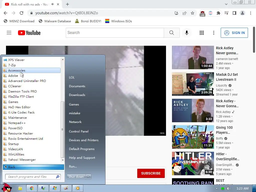The height and width of the screenshot is (192, 256).
Task: Go back with the browser back arrow
Action: 5,13
